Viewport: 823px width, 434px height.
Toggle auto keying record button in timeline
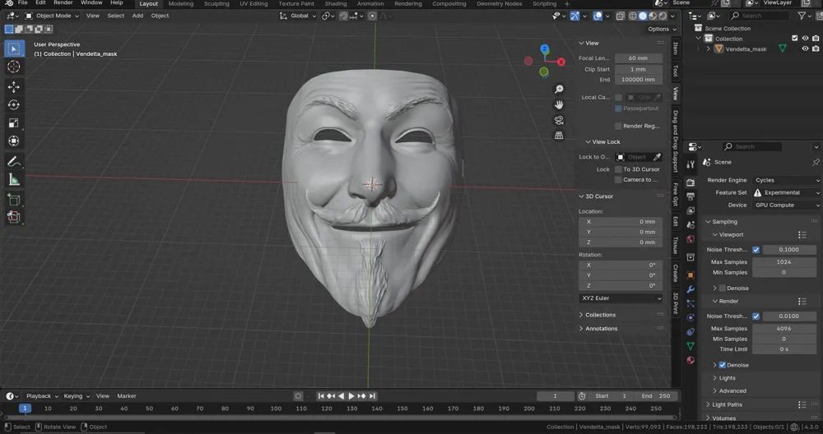point(298,395)
